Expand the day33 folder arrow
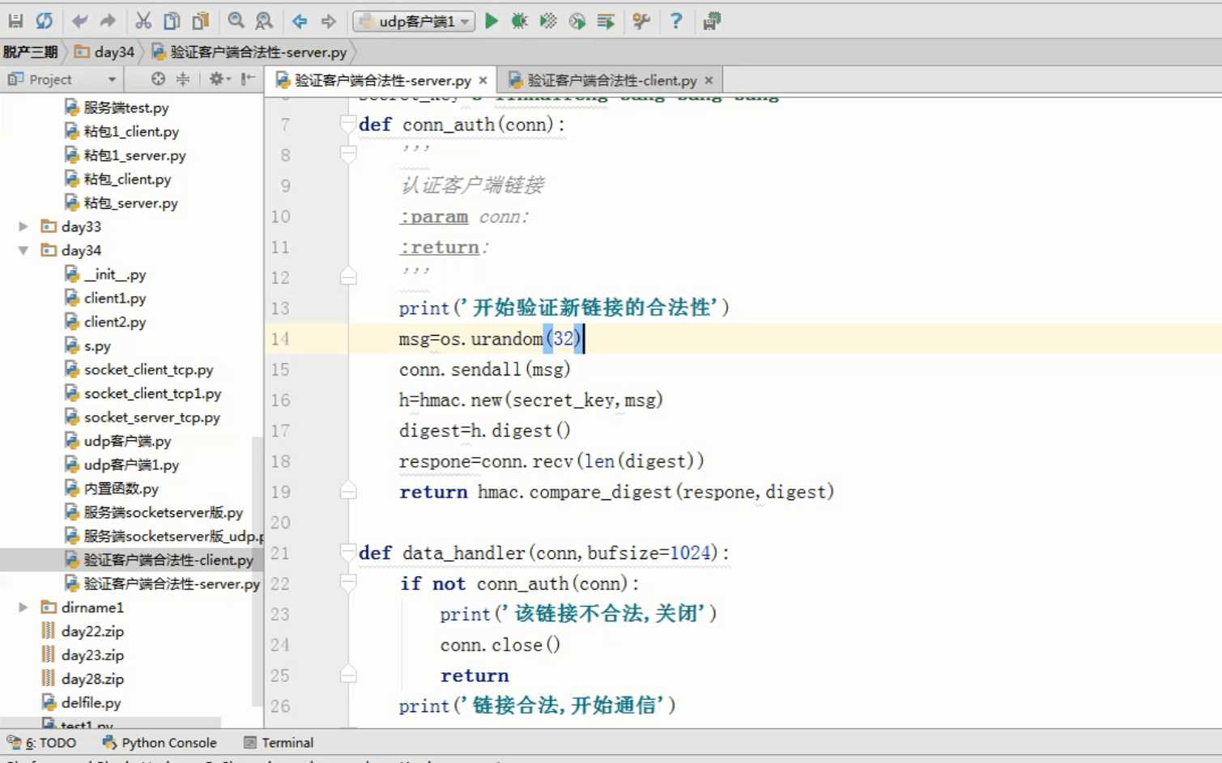Viewport: 1222px width, 763px height. [x=23, y=227]
